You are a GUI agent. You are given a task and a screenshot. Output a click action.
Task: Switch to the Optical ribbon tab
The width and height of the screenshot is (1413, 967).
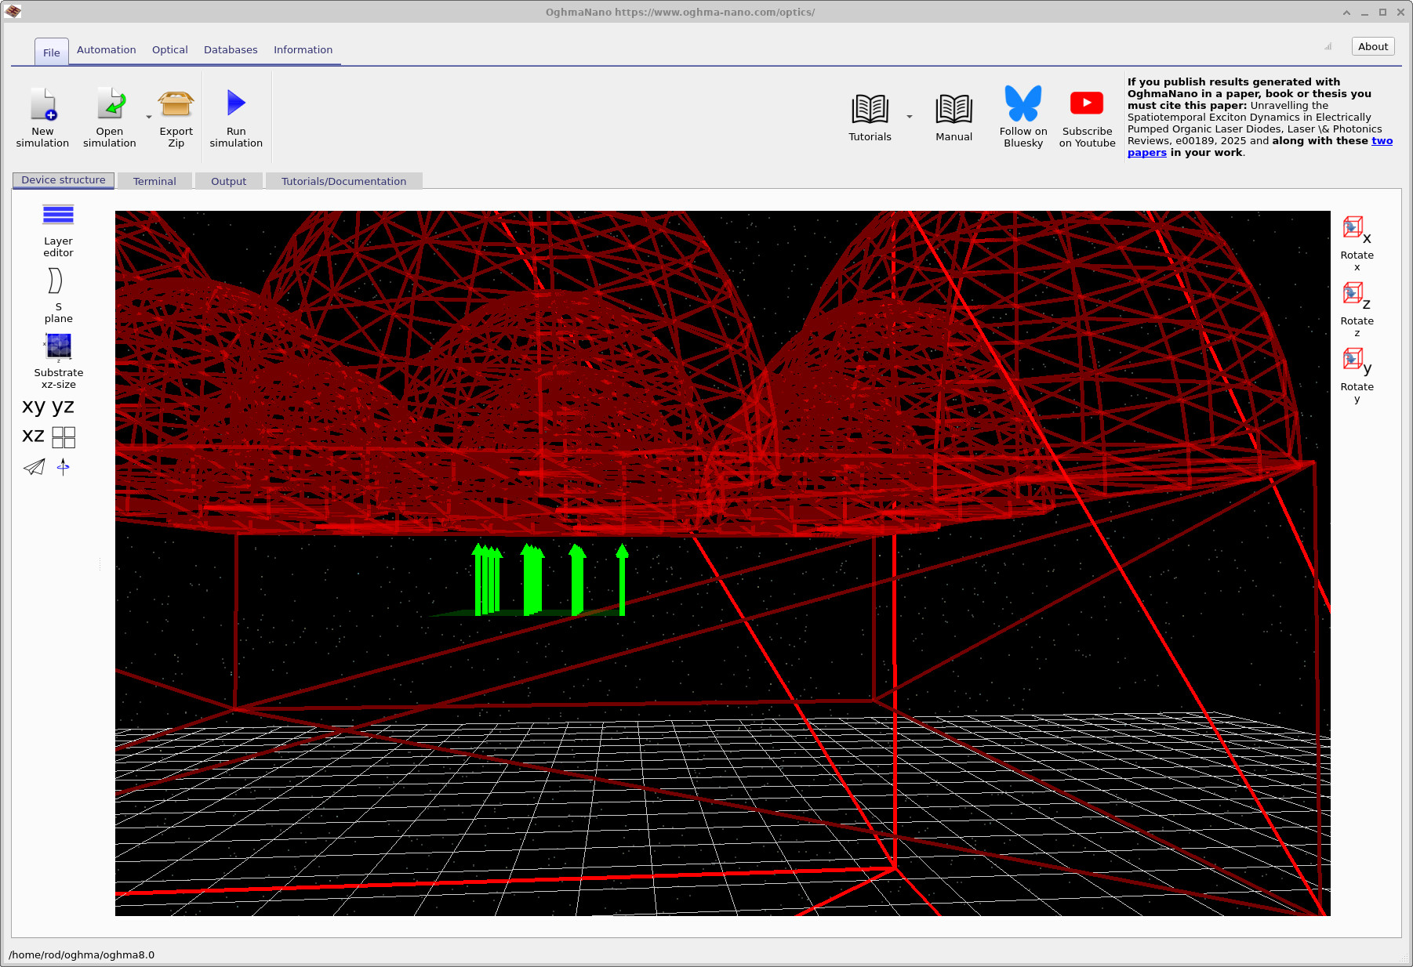coord(169,50)
